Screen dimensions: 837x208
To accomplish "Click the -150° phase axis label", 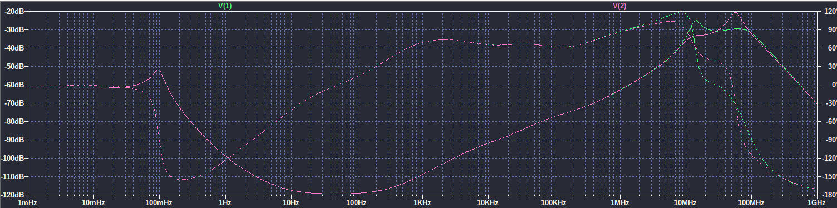I will [829, 177].
